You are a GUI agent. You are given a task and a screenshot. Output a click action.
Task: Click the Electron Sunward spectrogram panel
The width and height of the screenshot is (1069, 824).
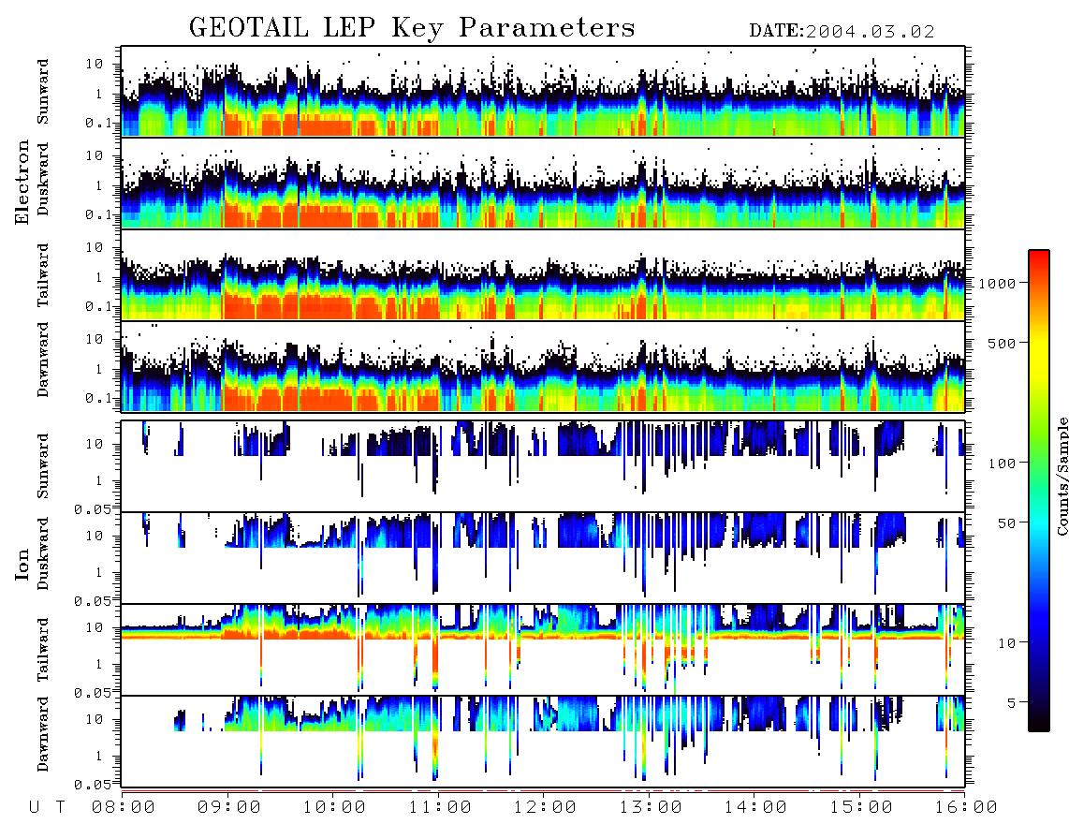click(x=543, y=92)
